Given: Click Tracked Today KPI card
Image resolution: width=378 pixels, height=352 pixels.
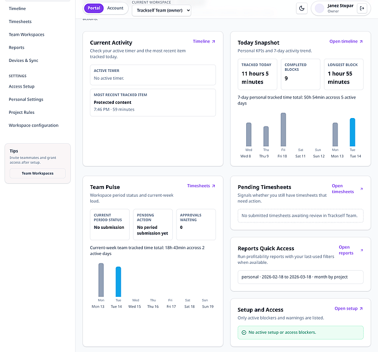Looking at the screenshot, I should click(x=257, y=74).
